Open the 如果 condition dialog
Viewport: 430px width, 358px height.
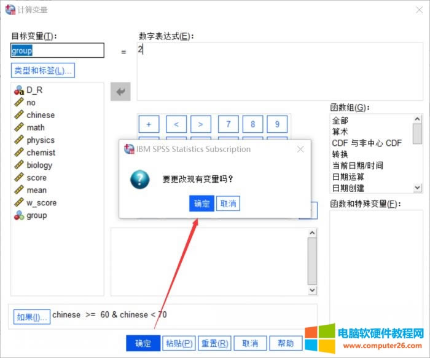click(x=31, y=317)
